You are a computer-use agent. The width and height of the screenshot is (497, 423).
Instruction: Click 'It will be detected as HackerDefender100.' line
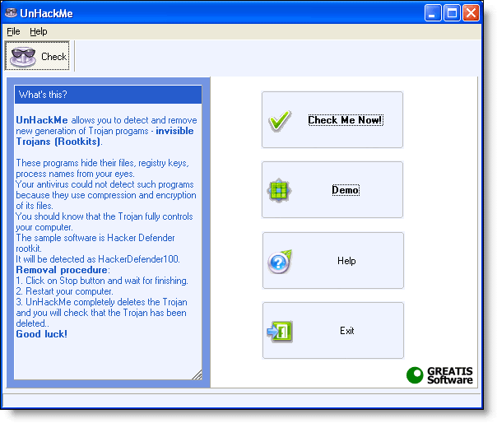(x=98, y=259)
